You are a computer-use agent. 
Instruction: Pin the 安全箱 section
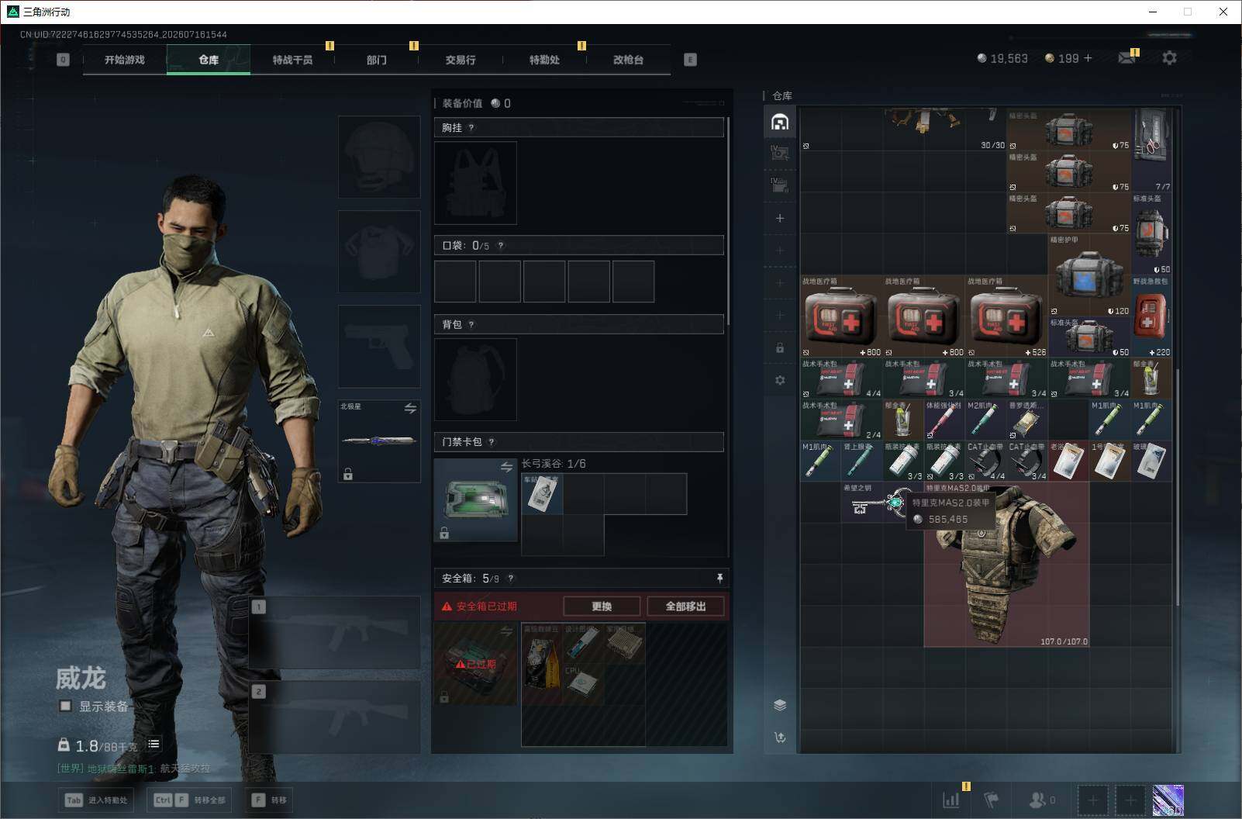(719, 579)
